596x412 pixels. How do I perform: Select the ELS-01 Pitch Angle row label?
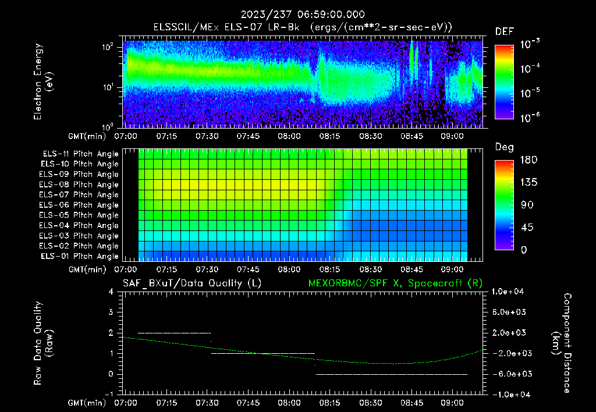click(x=80, y=256)
